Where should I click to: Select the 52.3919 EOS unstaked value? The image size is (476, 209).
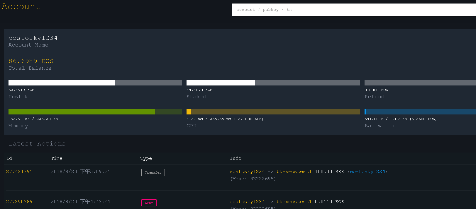pyautogui.click(x=21, y=90)
